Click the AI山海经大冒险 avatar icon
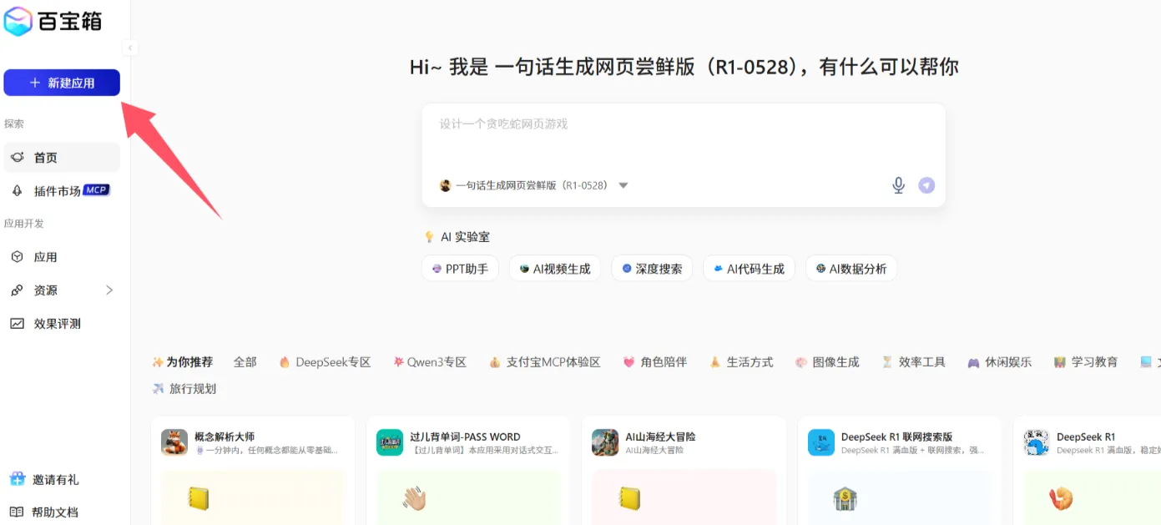 pos(605,442)
